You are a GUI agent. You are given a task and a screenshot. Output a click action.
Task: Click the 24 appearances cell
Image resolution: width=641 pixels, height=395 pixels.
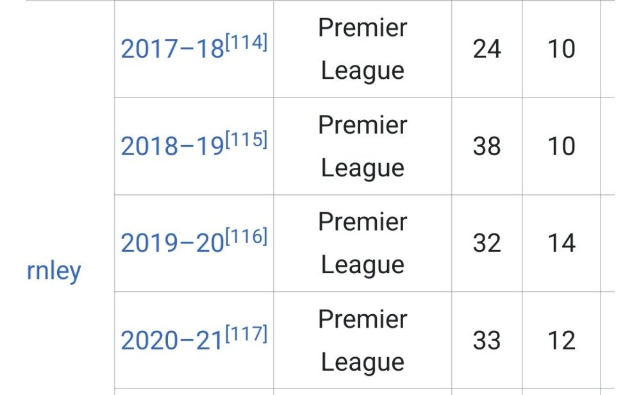487,49
